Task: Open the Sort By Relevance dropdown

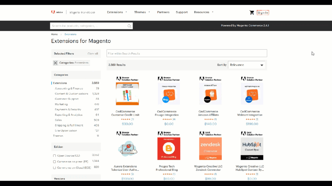Action: click(x=246, y=65)
